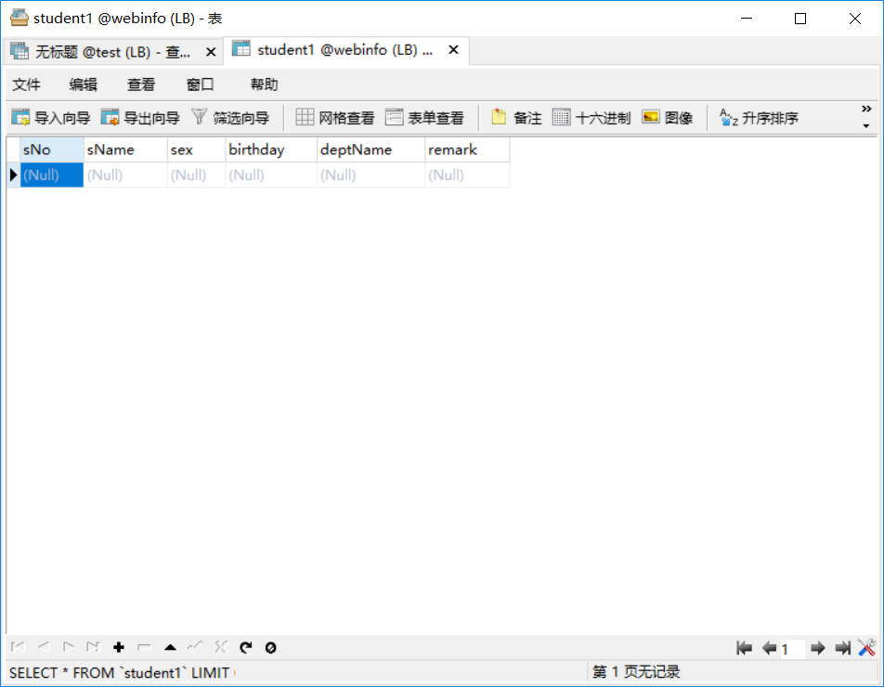Open the 帮助 (Help) menu
884x687 pixels.
tap(265, 84)
